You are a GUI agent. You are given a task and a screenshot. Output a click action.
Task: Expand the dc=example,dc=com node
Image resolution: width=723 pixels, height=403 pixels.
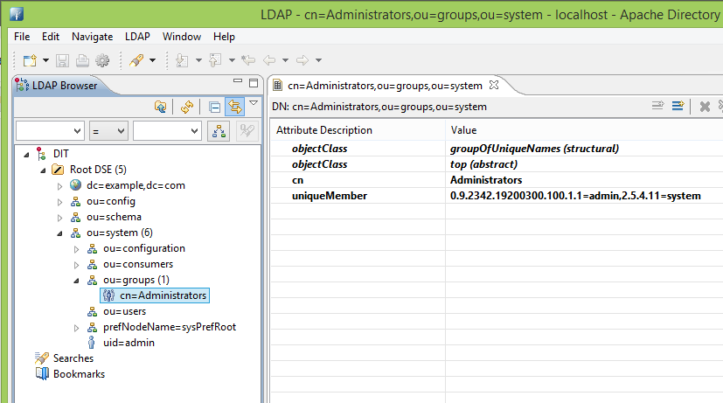click(59, 186)
